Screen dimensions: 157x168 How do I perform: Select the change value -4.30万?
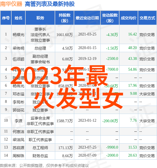click(x=112, y=34)
